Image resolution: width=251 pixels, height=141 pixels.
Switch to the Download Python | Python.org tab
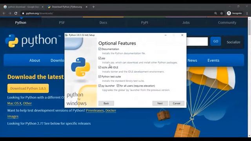point(67,7)
